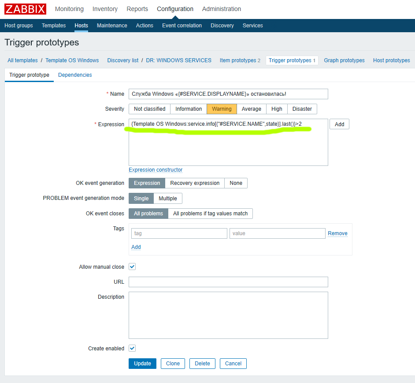Screen dimensions: 415x383
Task: Click the ZABBIX logo
Action: 25,9
